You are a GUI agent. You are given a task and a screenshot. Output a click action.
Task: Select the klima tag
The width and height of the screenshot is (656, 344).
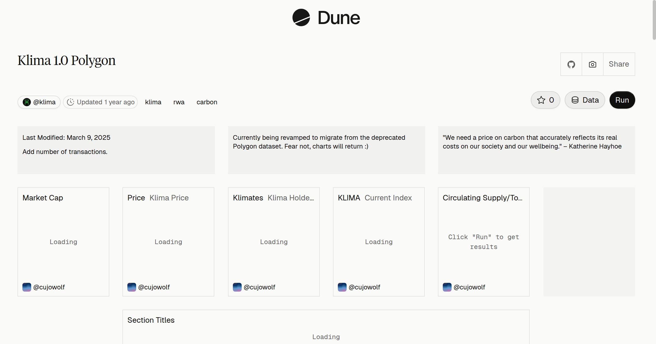tap(153, 102)
